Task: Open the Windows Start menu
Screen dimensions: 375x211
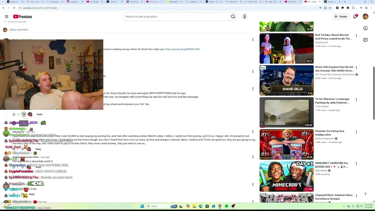Action: coord(142,206)
